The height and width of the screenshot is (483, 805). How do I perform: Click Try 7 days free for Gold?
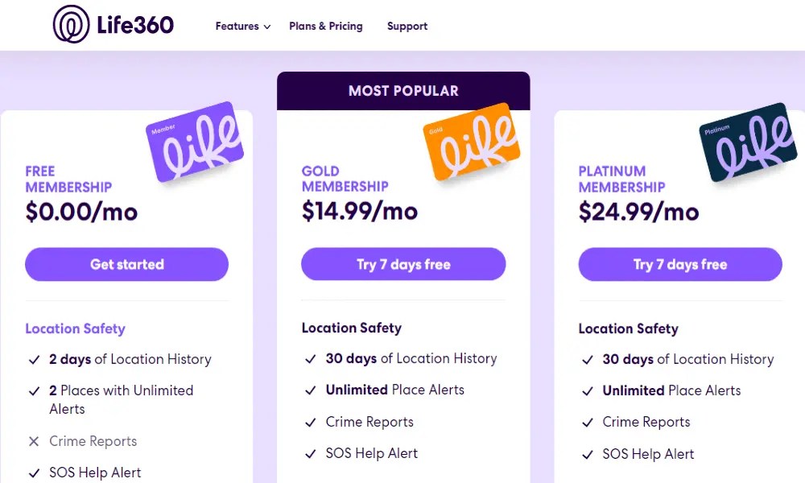403,264
